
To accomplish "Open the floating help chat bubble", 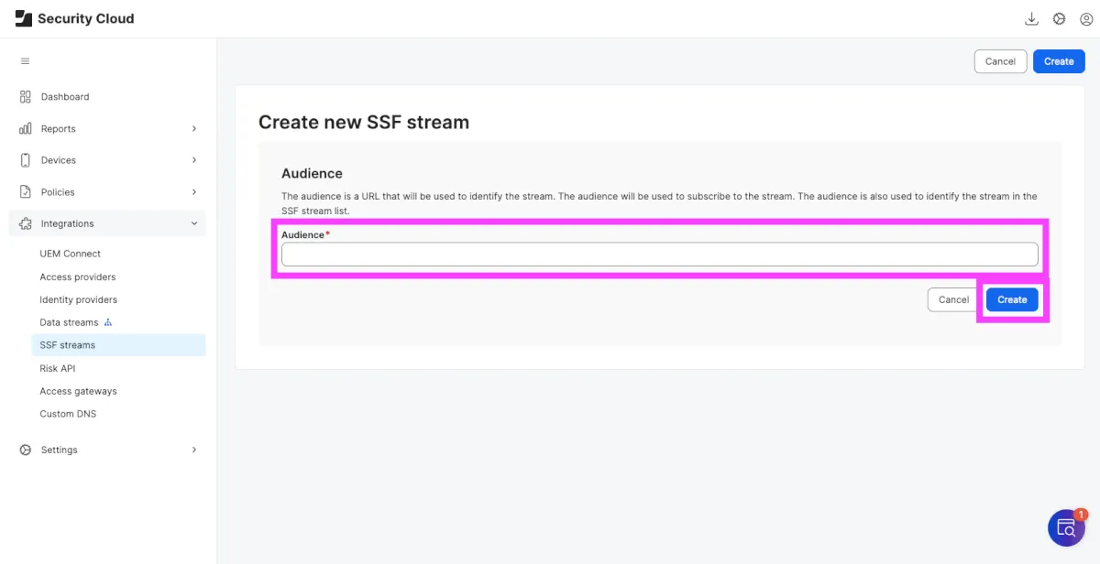I will coord(1066,527).
